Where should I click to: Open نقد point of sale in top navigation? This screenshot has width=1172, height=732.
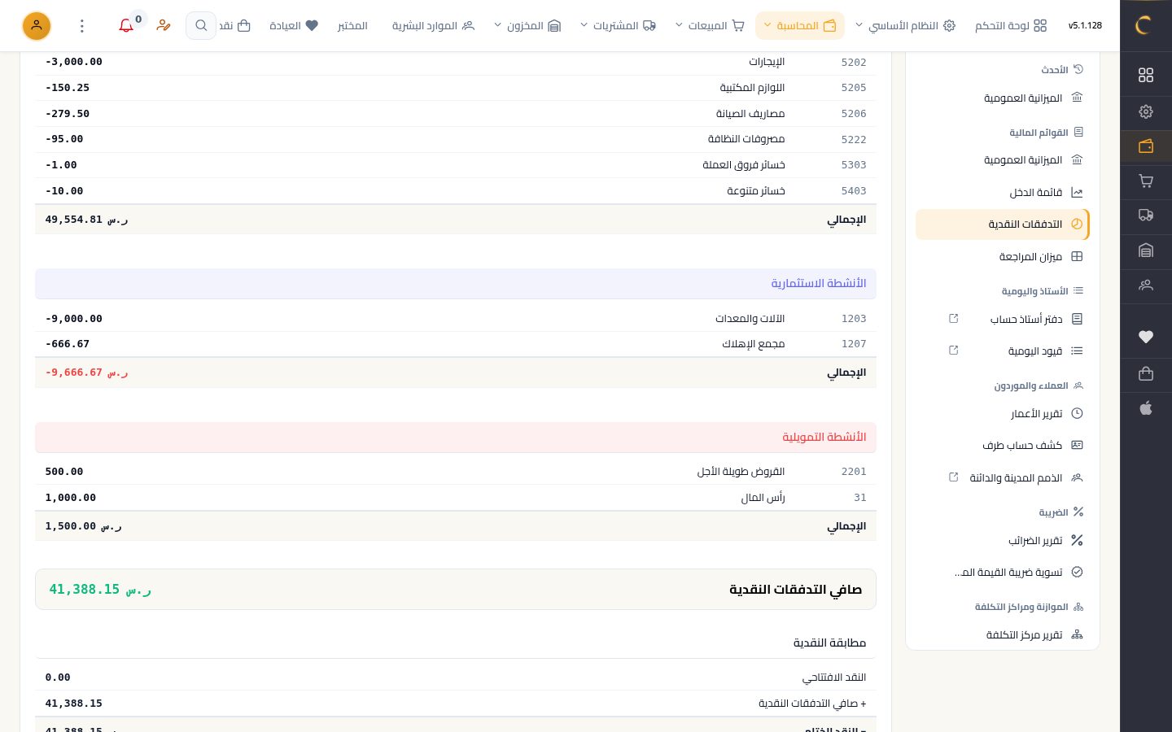click(x=234, y=26)
